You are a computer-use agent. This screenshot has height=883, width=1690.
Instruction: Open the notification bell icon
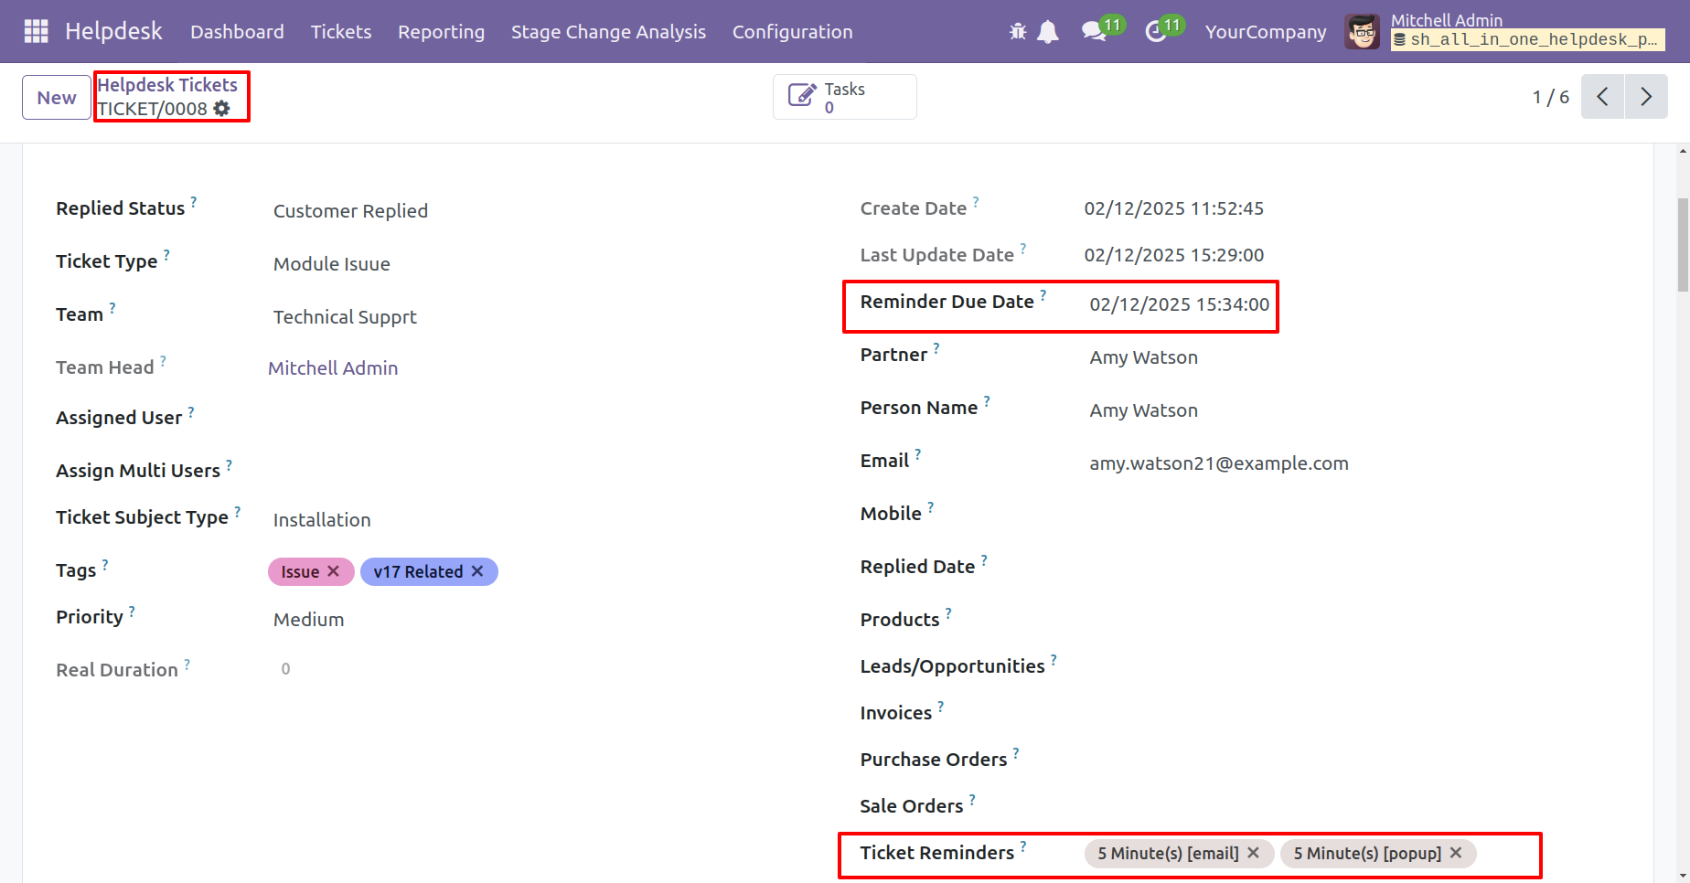1048,32
